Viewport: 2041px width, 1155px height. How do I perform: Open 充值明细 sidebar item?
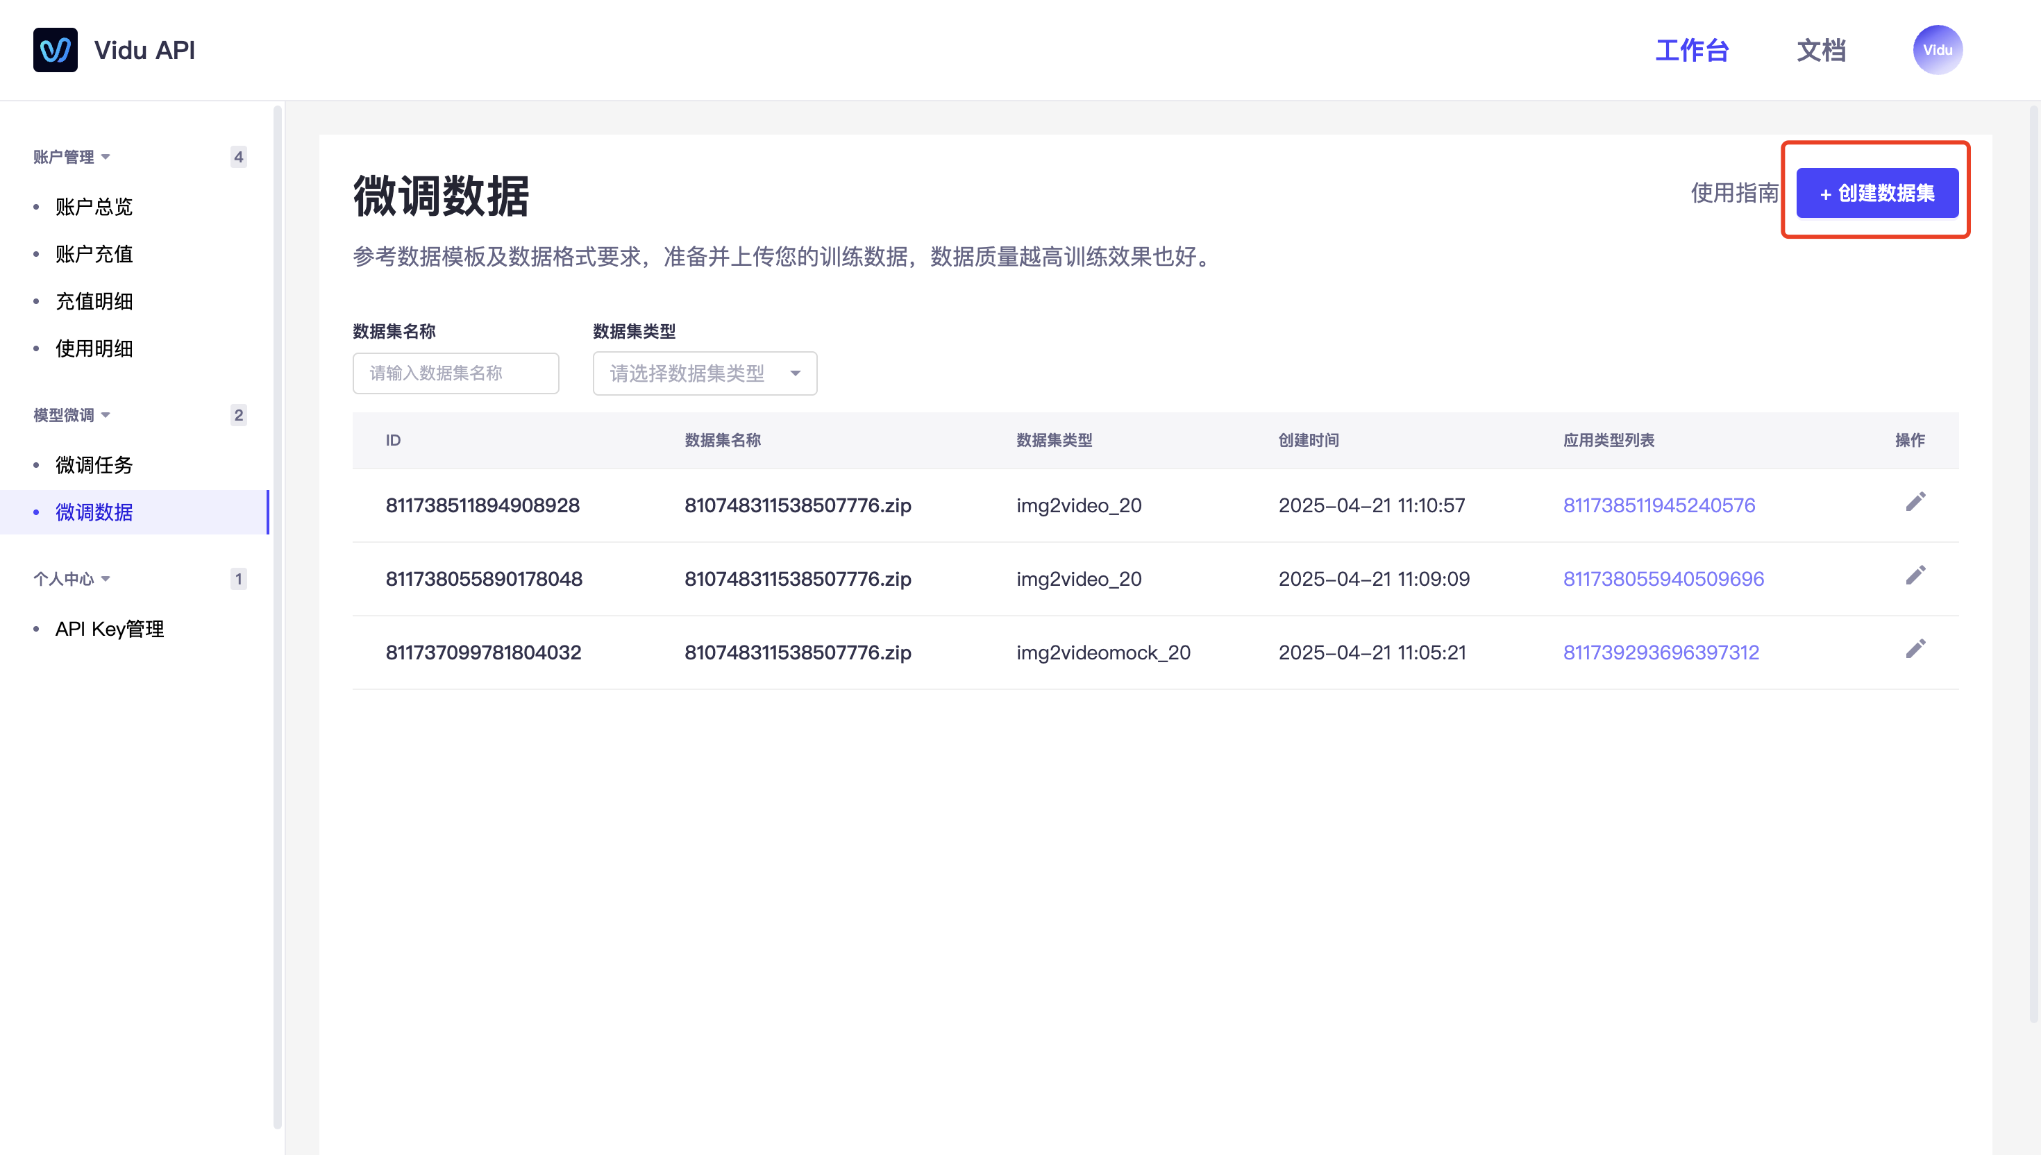click(x=94, y=301)
